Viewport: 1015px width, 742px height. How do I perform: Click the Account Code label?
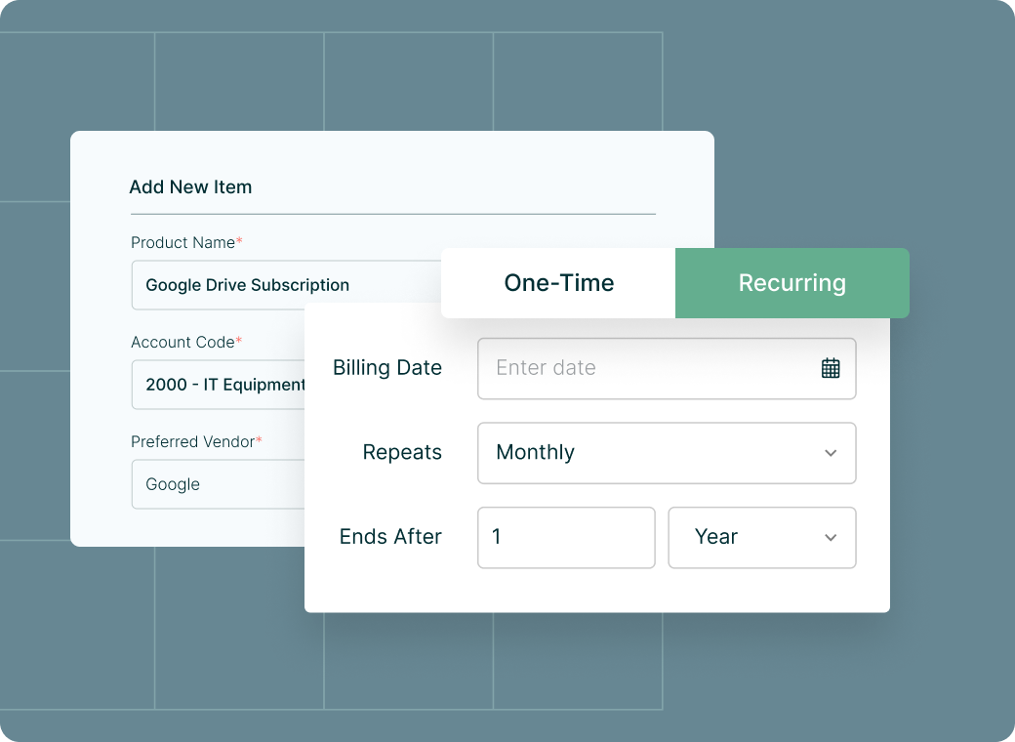click(x=186, y=343)
